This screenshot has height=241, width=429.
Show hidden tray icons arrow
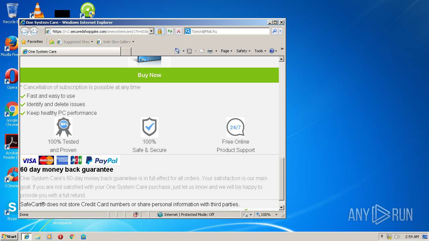pyautogui.click(x=382, y=236)
